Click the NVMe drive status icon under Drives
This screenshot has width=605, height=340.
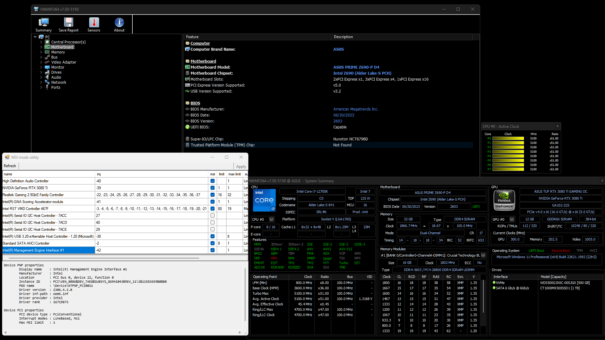coord(494,283)
